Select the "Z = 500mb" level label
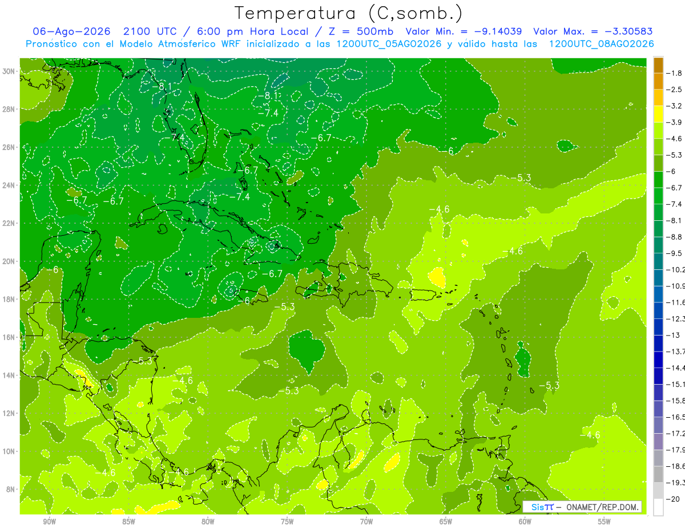 [359, 31]
